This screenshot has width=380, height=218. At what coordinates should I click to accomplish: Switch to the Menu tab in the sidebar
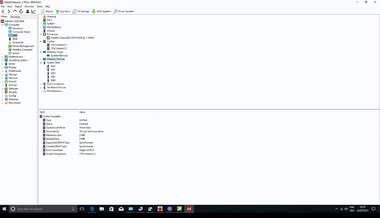click(x=4, y=17)
